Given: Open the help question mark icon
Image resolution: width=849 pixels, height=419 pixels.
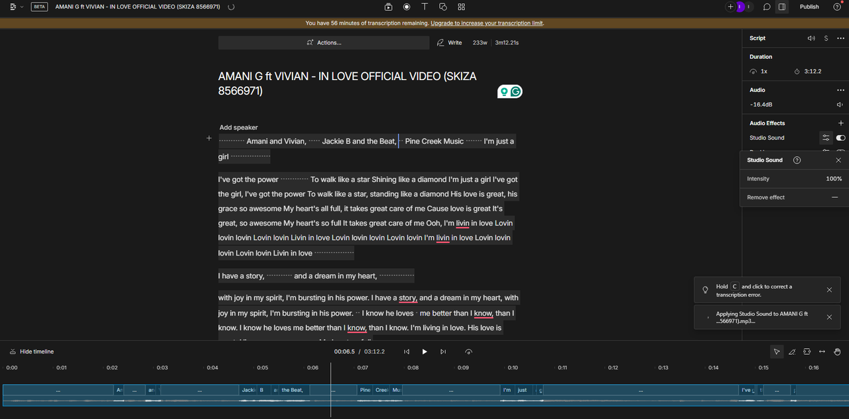Looking at the screenshot, I should 836,7.
